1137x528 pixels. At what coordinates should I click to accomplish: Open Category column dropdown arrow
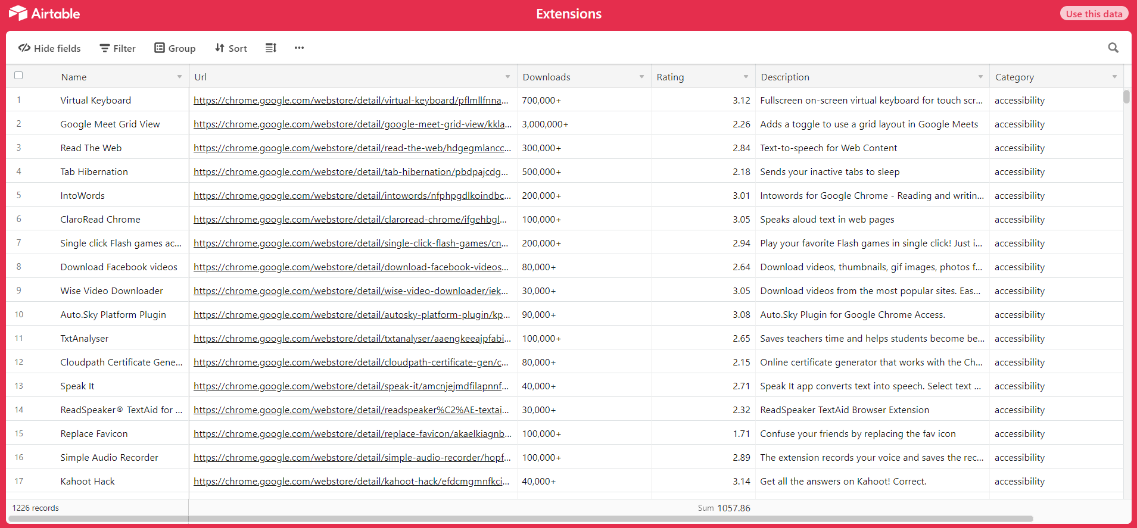coord(1114,77)
